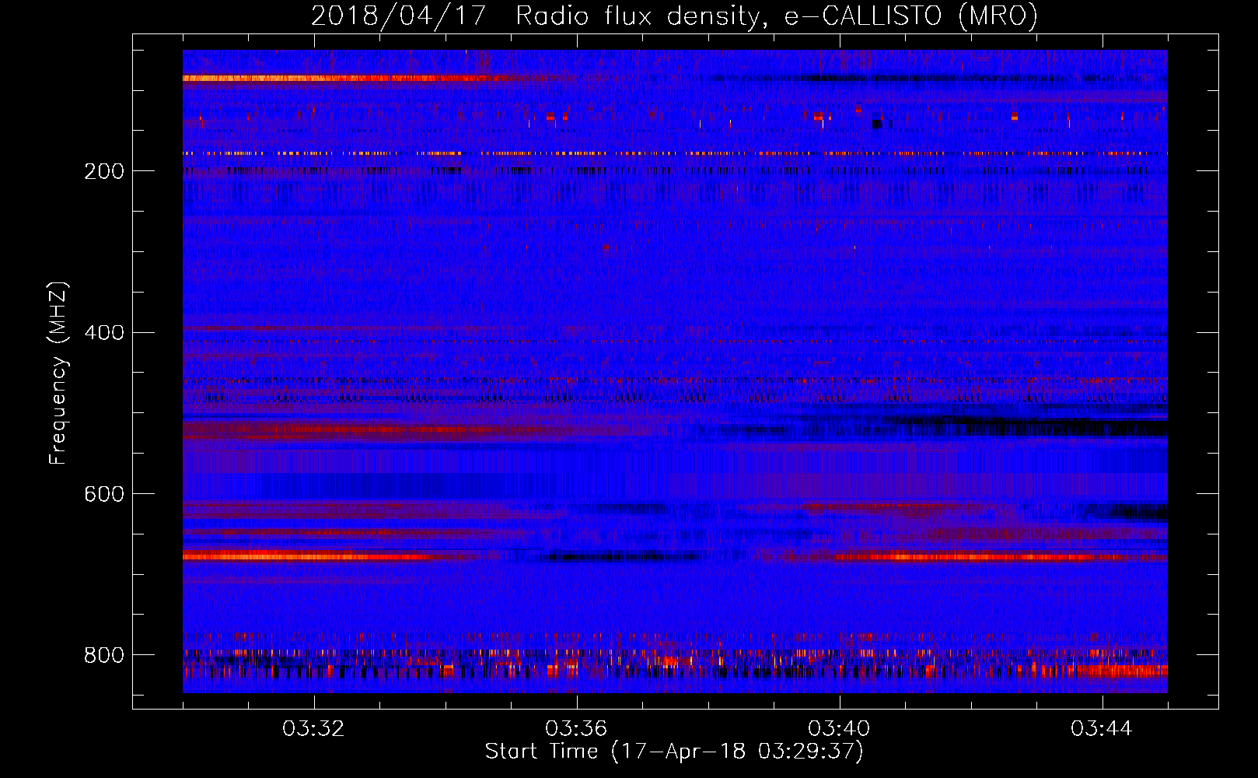Click the plot title '2018/04/17 Radio flux density'

tap(674, 16)
